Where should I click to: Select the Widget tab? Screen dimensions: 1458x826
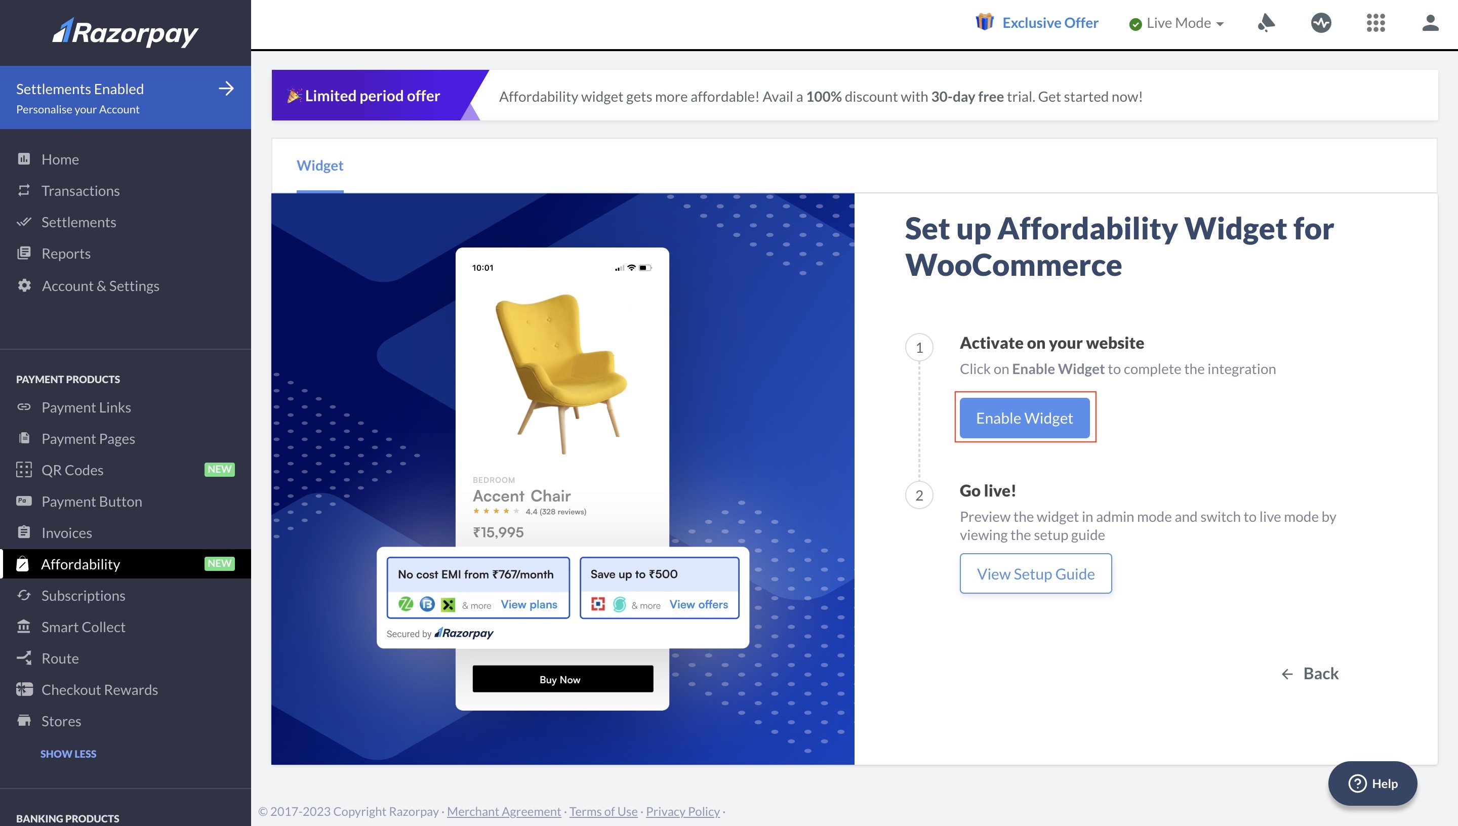point(319,164)
